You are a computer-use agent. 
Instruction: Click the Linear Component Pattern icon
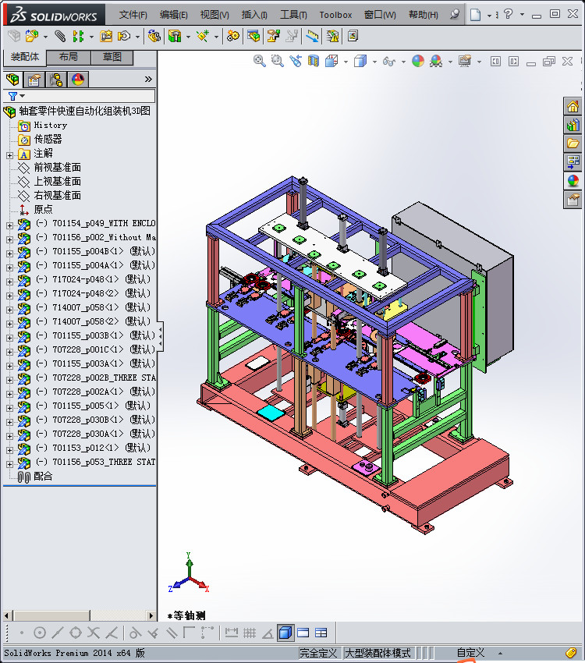[x=78, y=37]
